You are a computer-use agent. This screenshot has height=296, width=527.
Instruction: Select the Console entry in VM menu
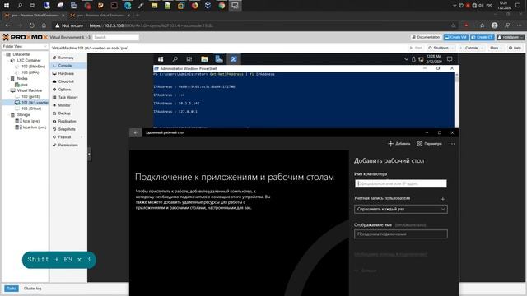coord(68,66)
